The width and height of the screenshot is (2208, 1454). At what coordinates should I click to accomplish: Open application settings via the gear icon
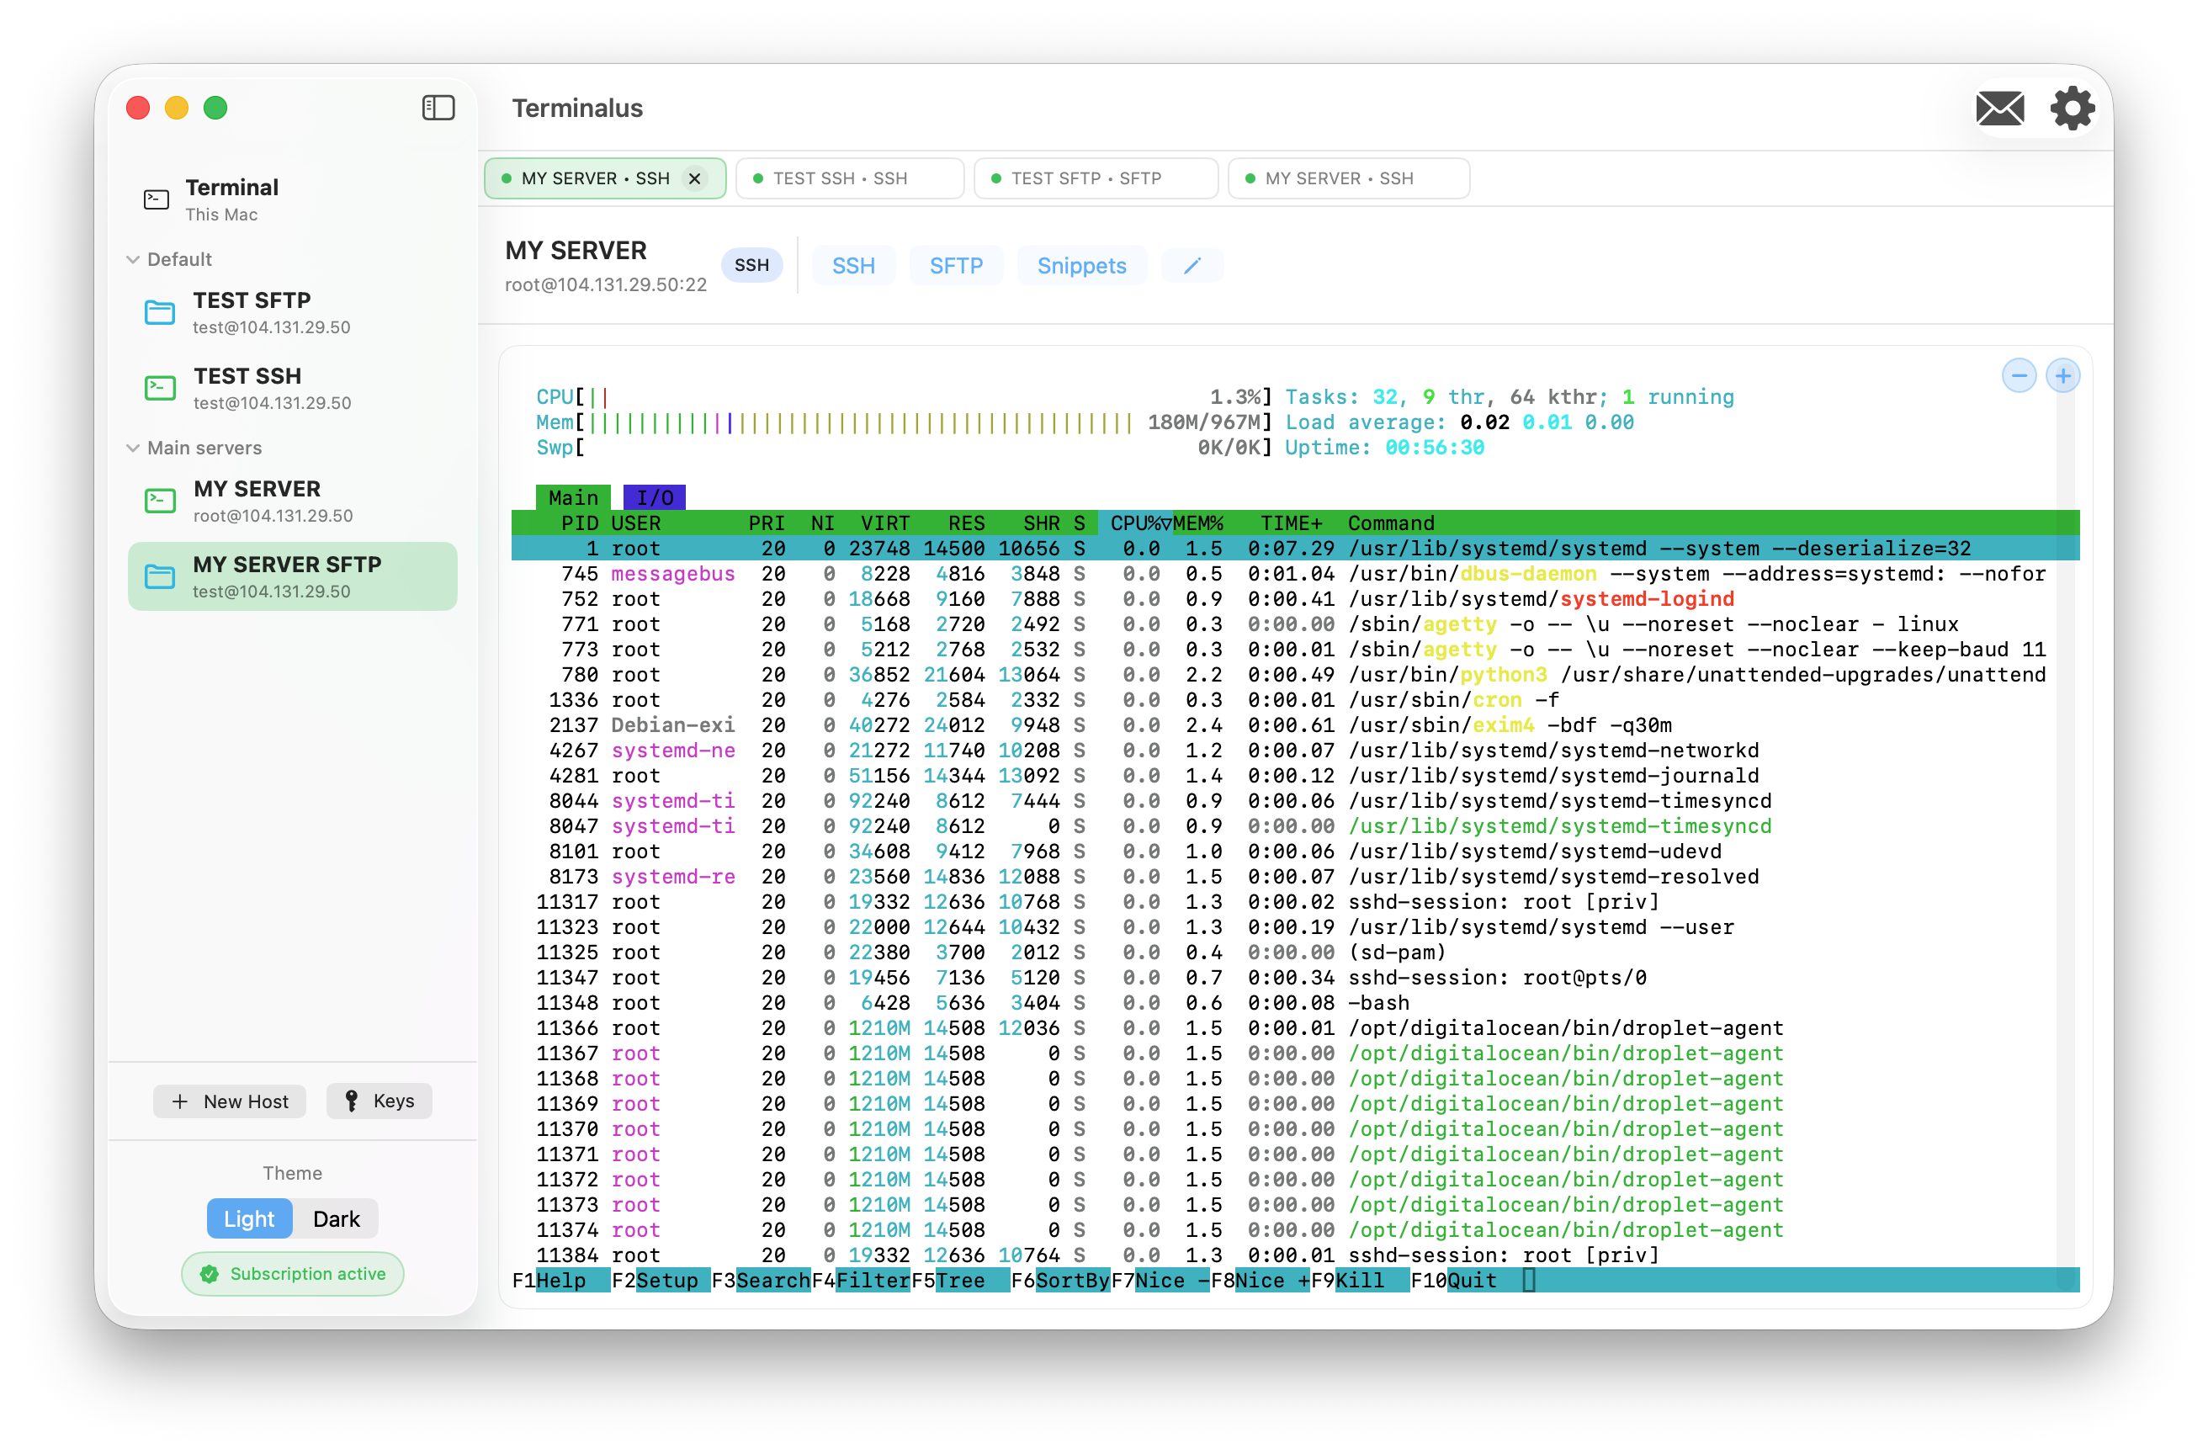pyautogui.click(x=2072, y=108)
